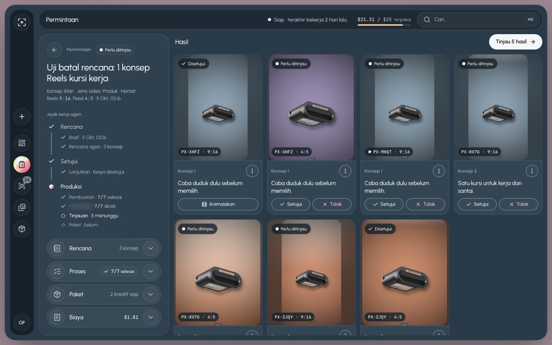Reject the PX-MHQT result with Tolak
Image resolution: width=552 pixels, height=345 pixels.
click(425, 204)
